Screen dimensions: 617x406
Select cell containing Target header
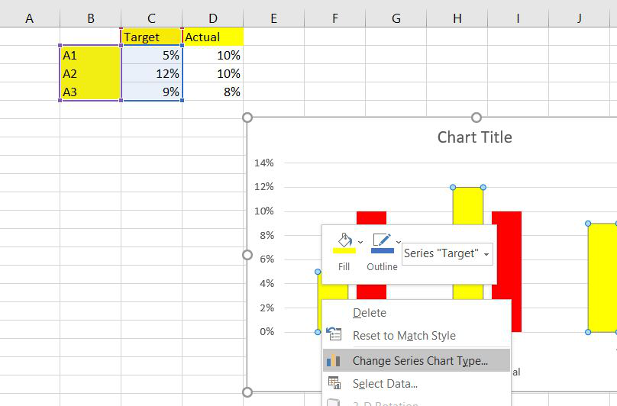click(x=151, y=37)
